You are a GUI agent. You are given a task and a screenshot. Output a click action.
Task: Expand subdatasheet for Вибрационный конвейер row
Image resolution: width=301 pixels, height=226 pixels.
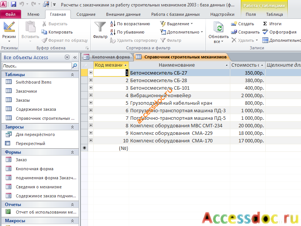91,95
